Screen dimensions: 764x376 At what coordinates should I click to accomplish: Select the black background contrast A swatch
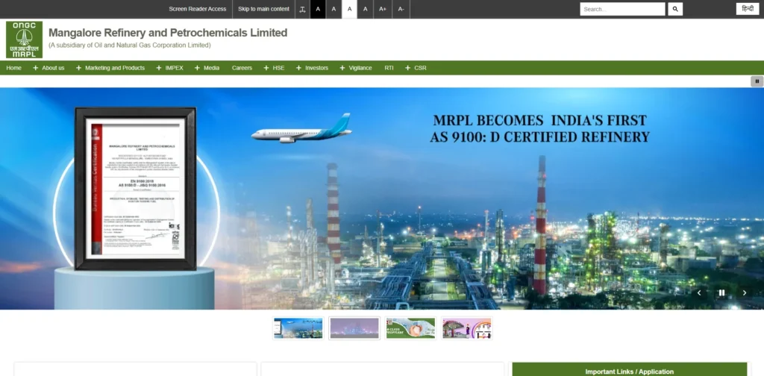pyautogui.click(x=318, y=9)
